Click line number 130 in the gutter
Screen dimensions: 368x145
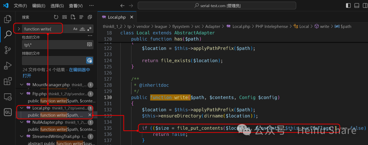pos(107,97)
